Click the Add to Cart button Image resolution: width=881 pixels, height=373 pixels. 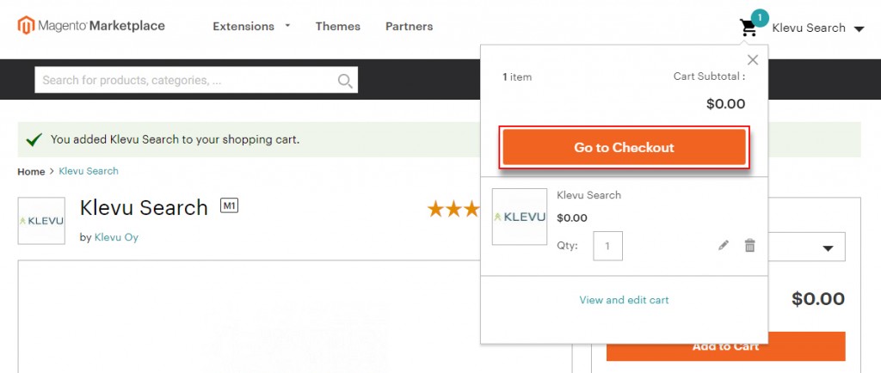click(x=725, y=347)
